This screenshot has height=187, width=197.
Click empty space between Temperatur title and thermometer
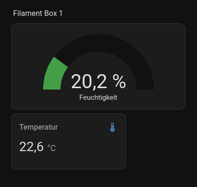(x=84, y=127)
